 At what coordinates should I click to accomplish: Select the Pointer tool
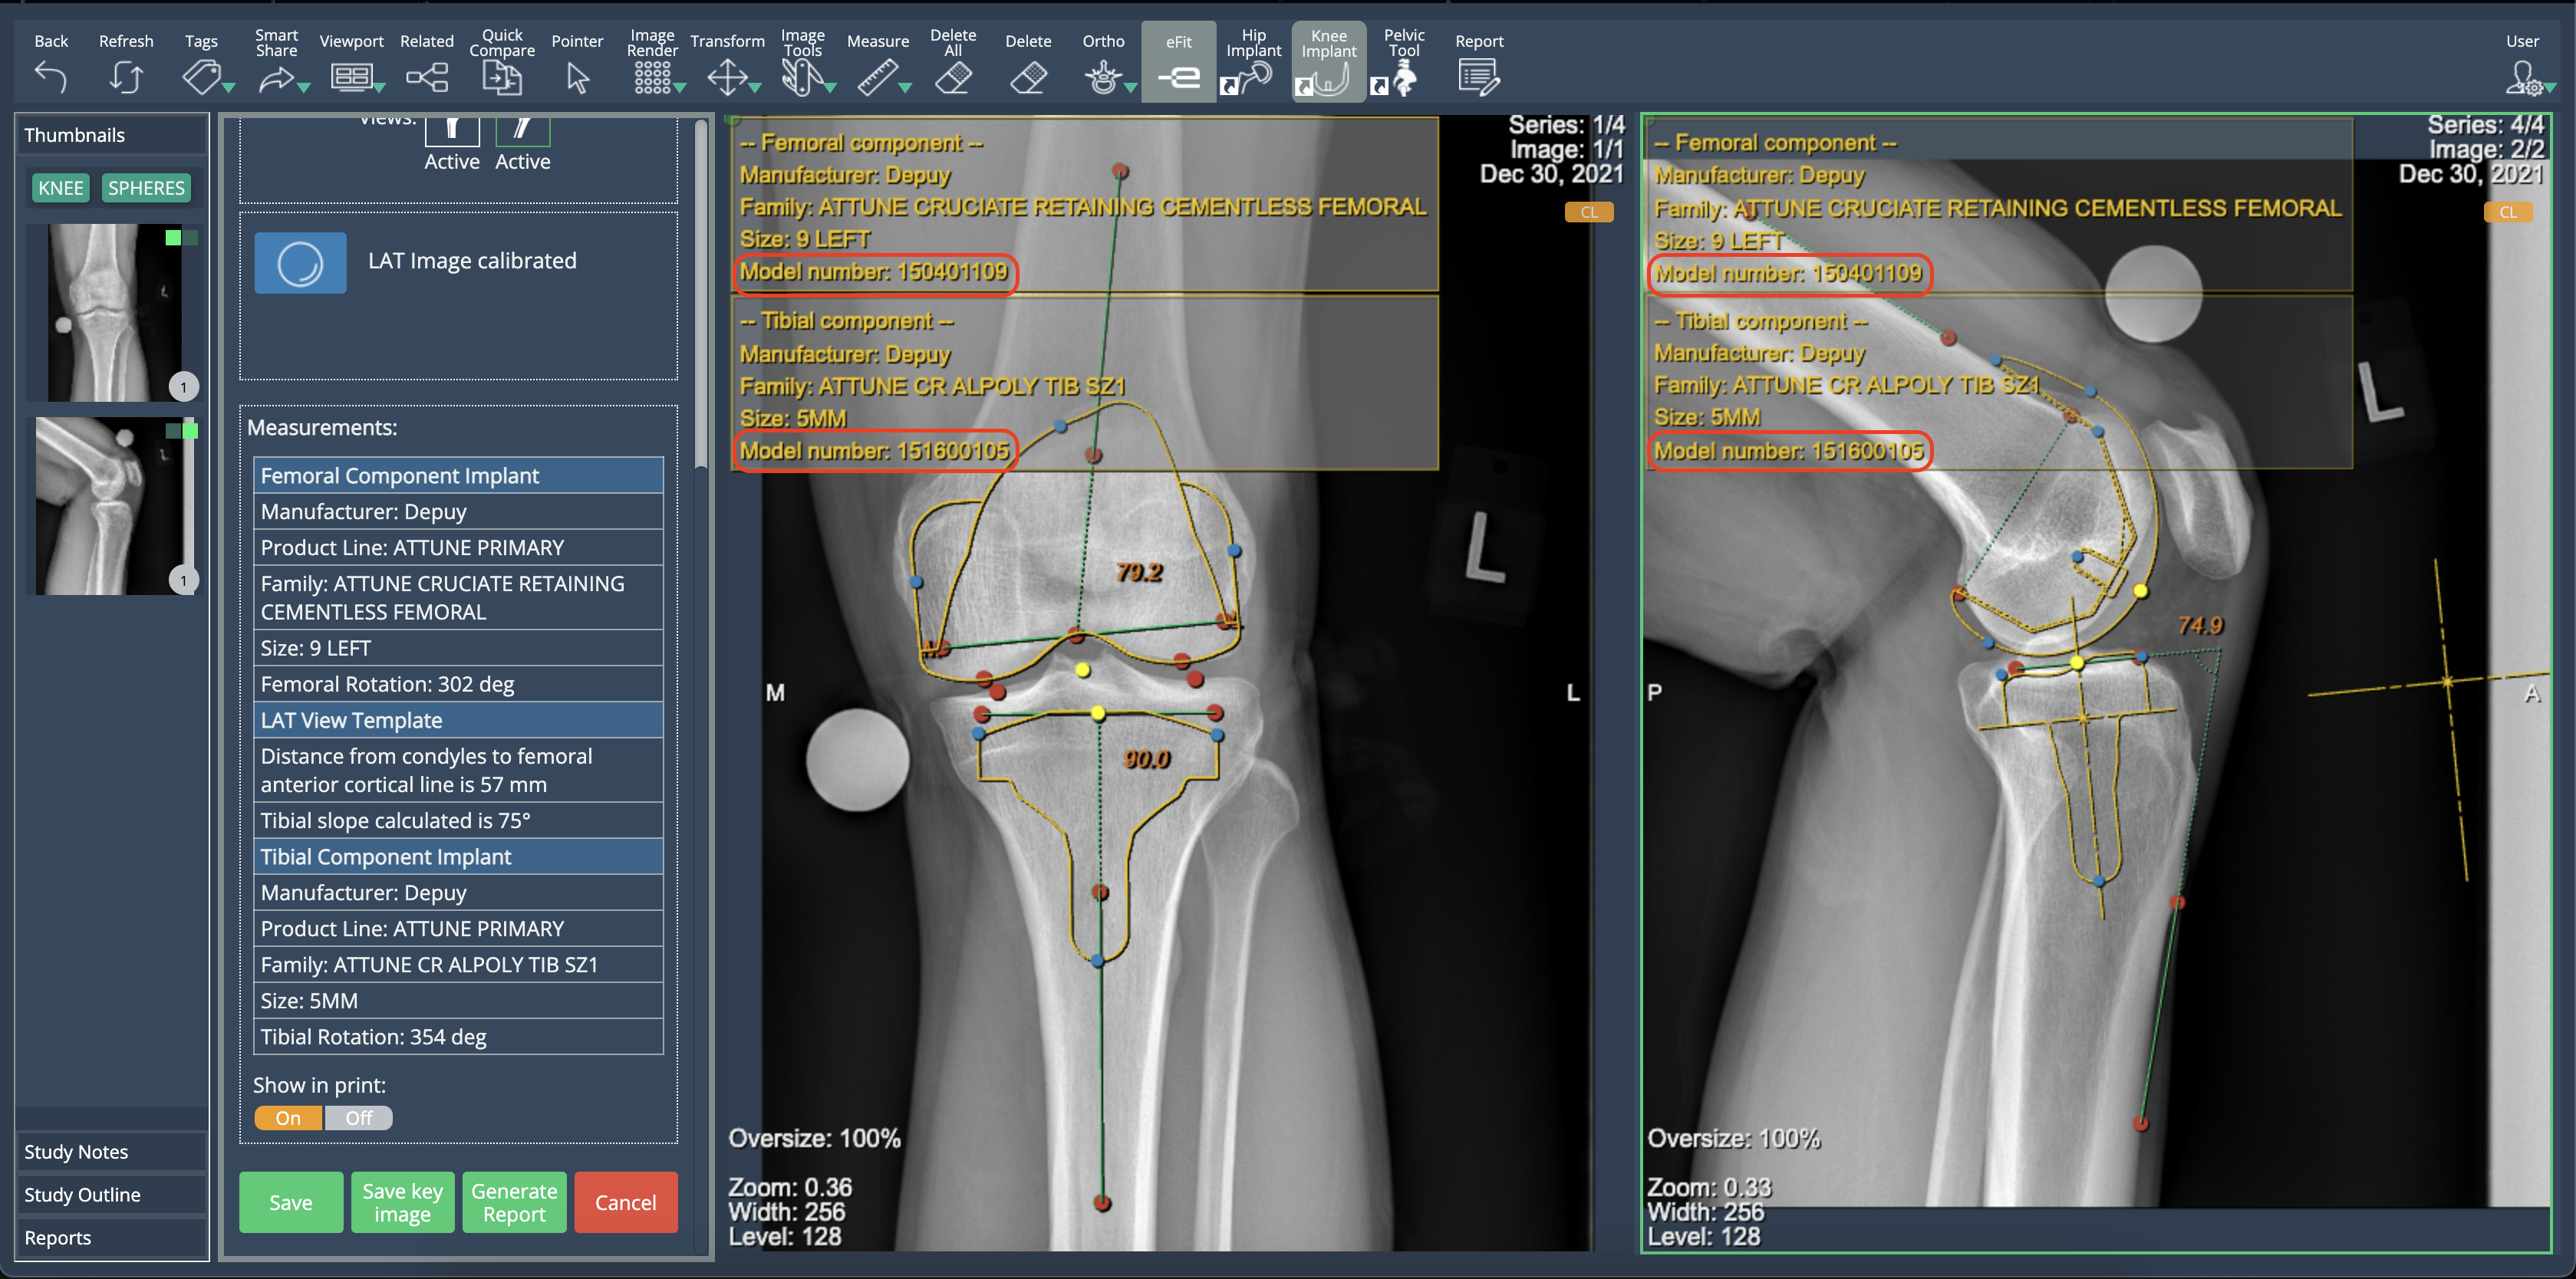click(577, 77)
